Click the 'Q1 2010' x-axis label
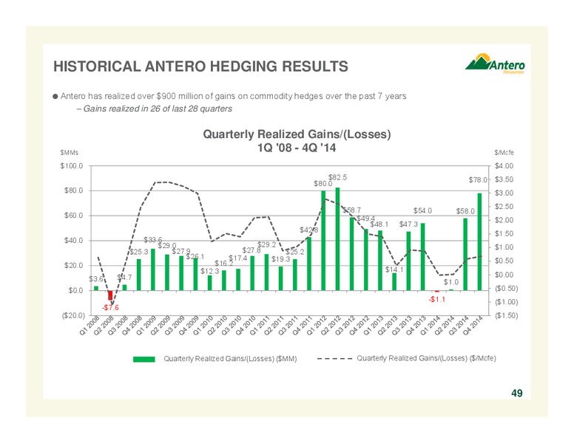The width and height of the screenshot is (574, 443). [203, 325]
